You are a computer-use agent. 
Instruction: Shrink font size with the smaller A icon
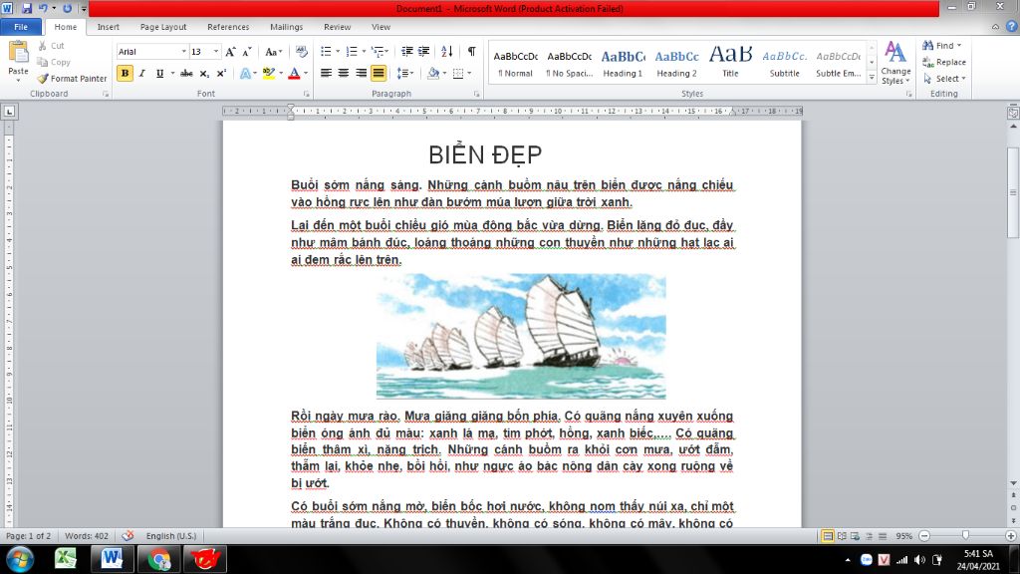[247, 52]
